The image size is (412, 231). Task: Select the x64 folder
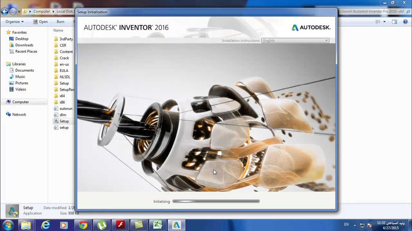62,96
